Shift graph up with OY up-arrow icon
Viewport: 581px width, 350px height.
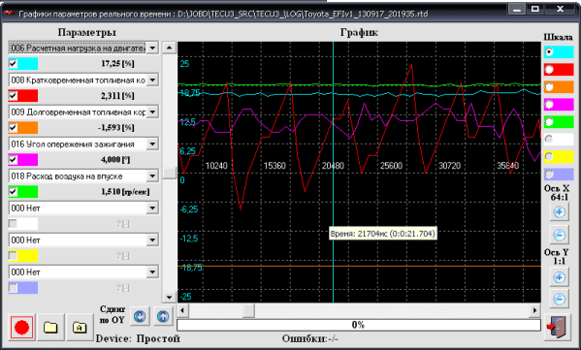pyautogui.click(x=163, y=316)
